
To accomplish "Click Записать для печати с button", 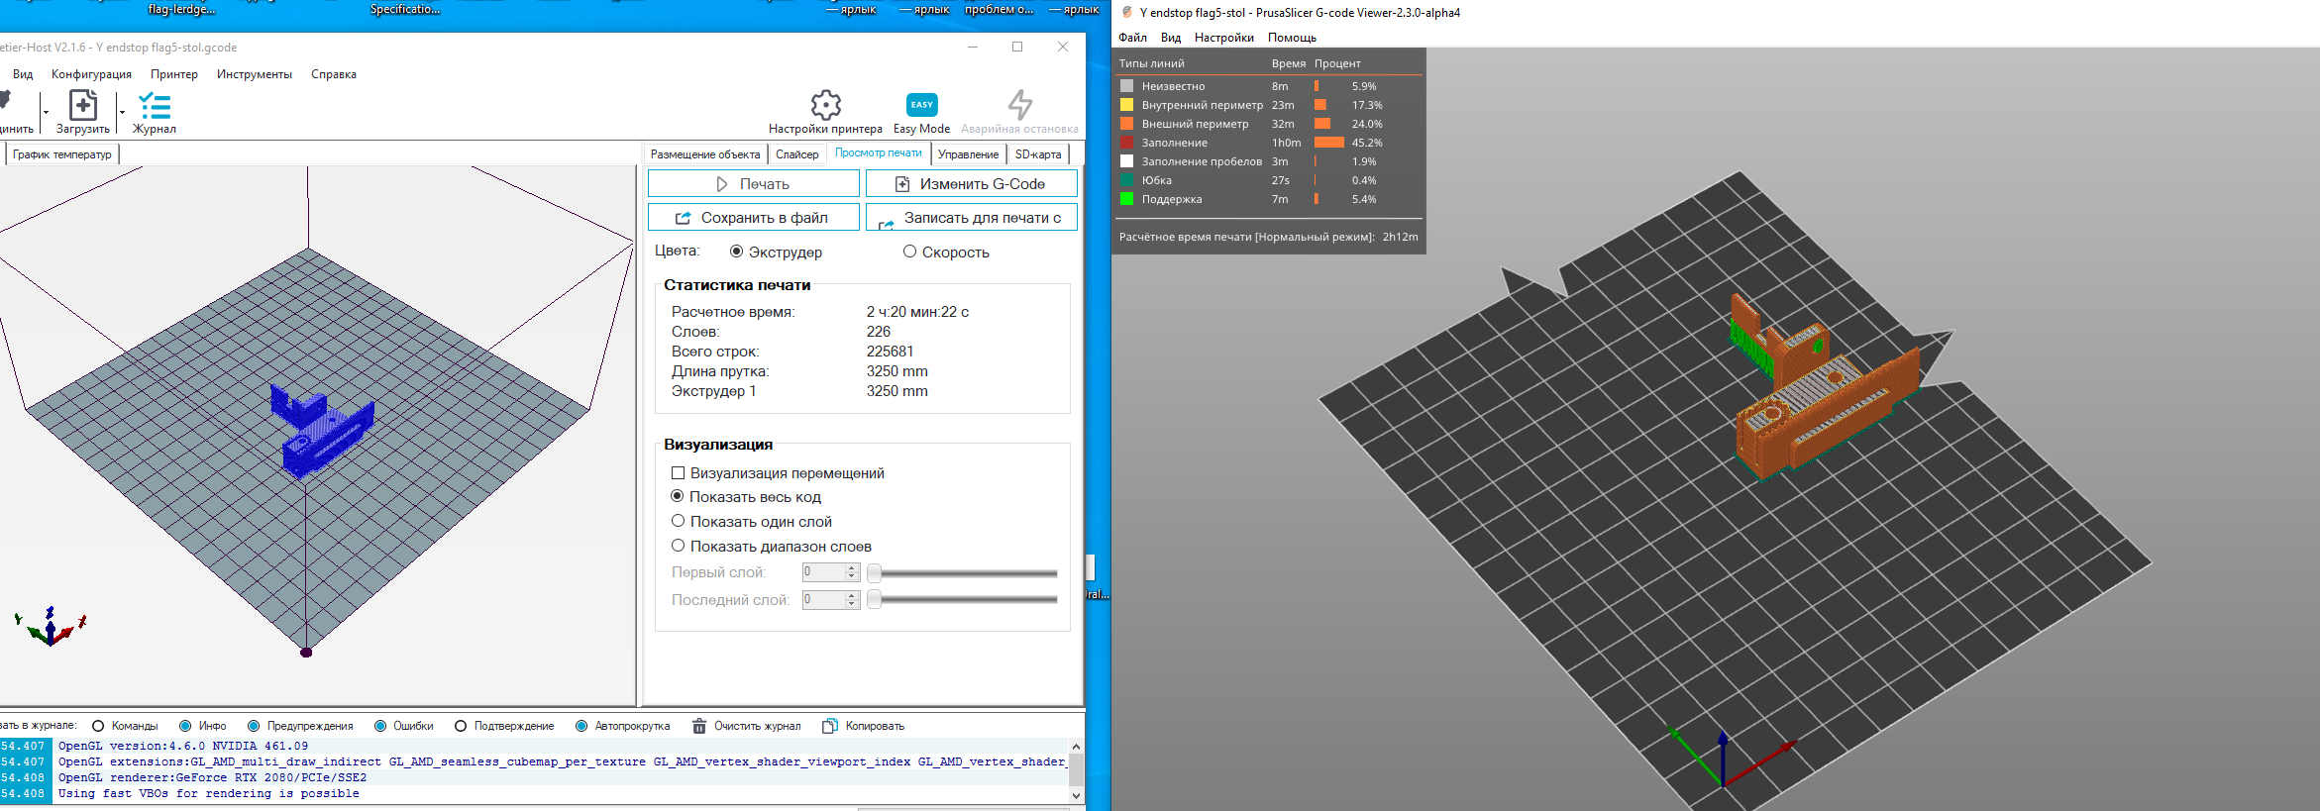I will click(x=972, y=218).
